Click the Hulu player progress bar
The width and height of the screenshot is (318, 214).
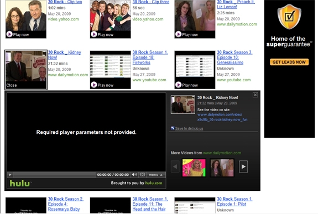click(54, 175)
